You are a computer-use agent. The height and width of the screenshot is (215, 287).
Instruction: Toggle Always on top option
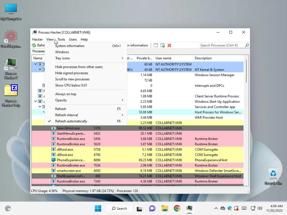tap(86, 94)
